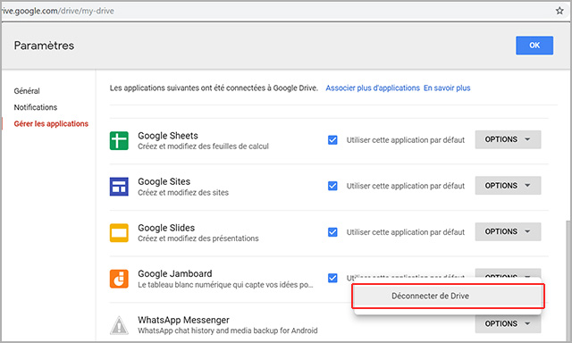Click 'Créez et modifiez des sites' description
This screenshot has width=572, height=343.
183,192
